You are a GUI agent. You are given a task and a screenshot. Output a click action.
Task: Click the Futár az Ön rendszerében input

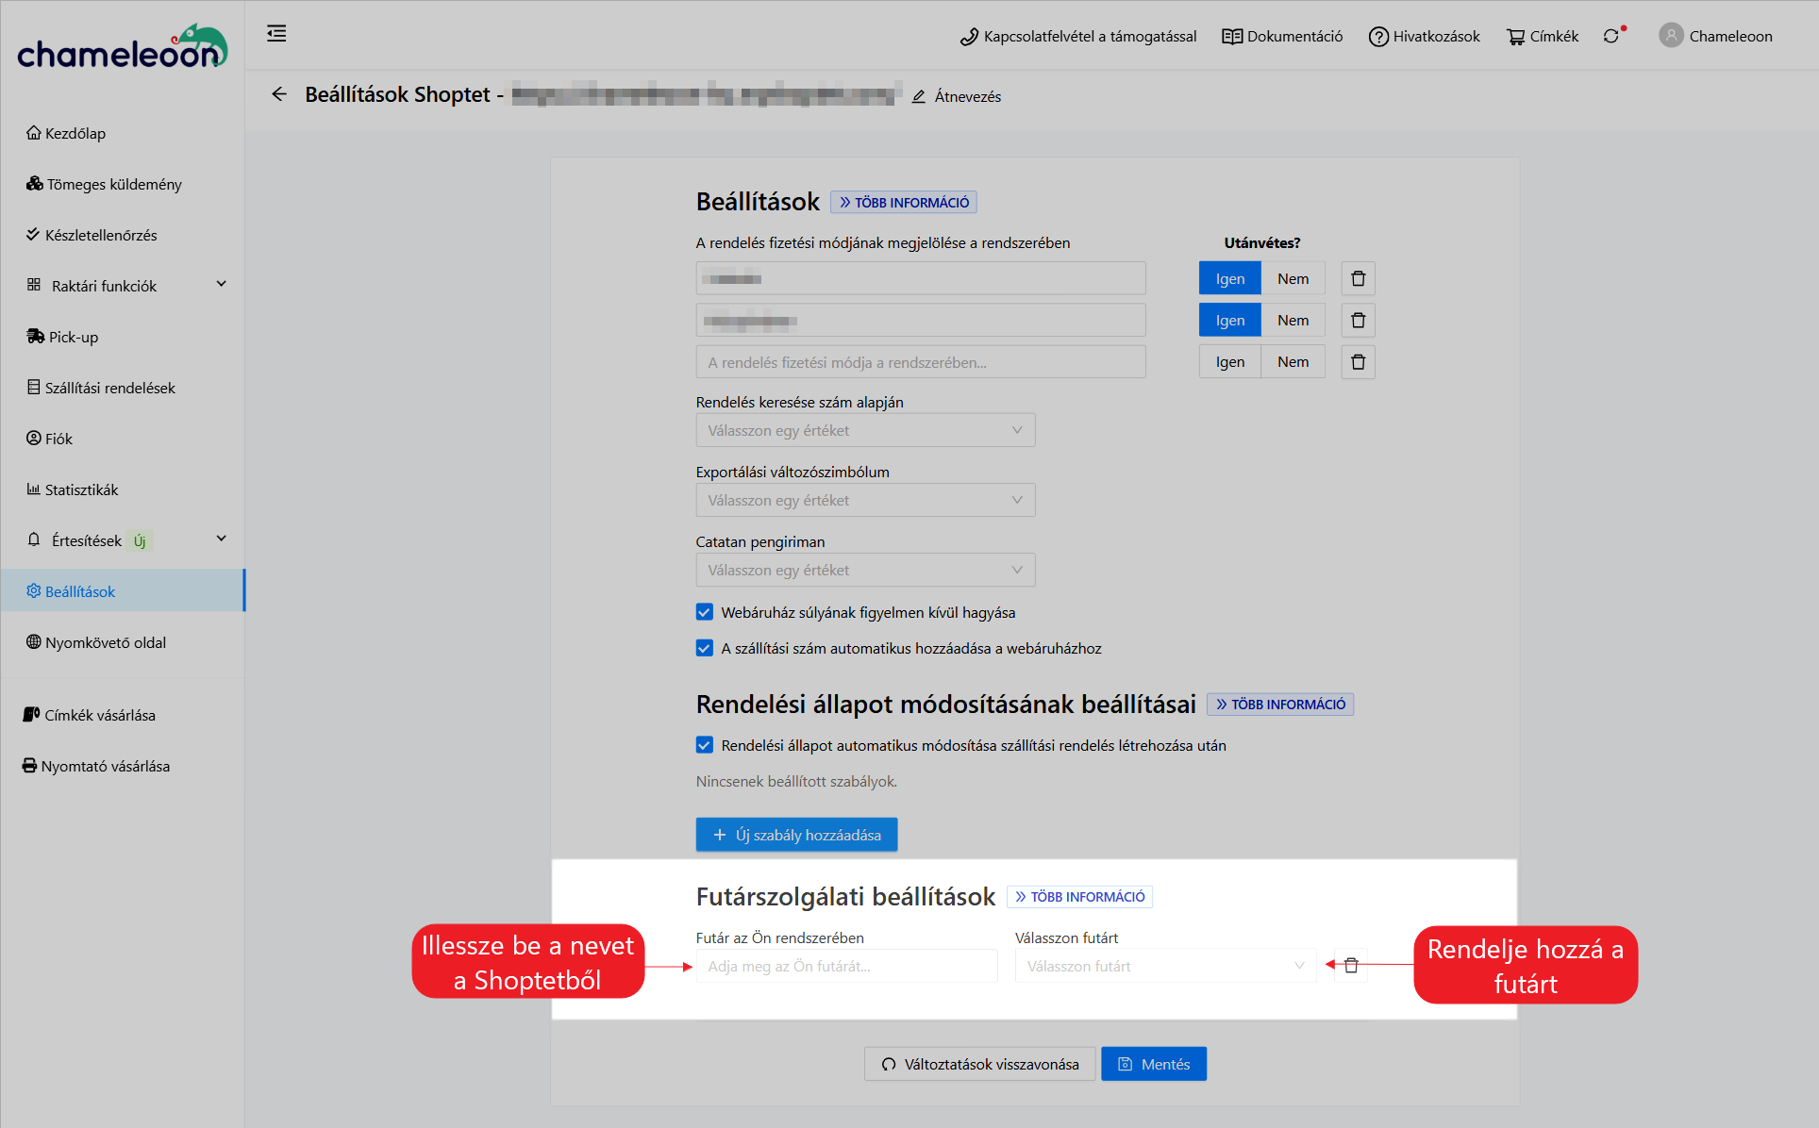coord(846,966)
